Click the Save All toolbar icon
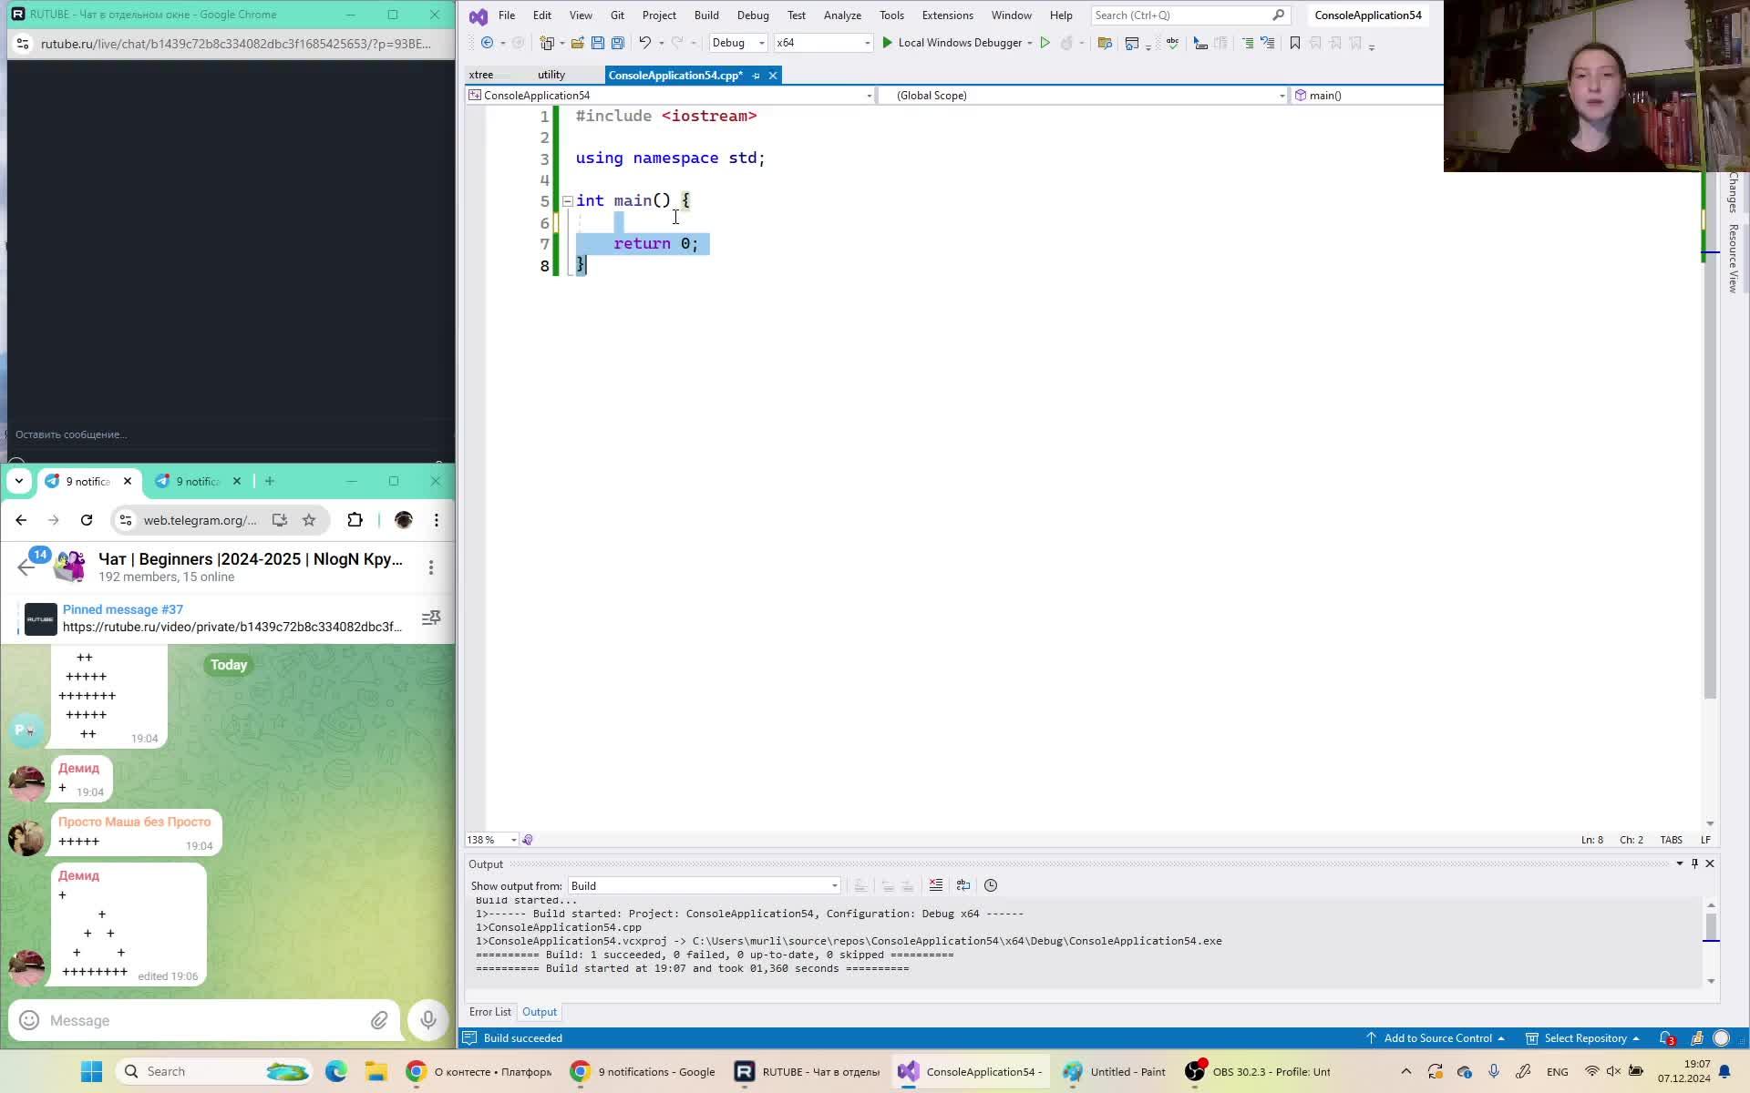The width and height of the screenshot is (1750, 1093). pyautogui.click(x=618, y=43)
